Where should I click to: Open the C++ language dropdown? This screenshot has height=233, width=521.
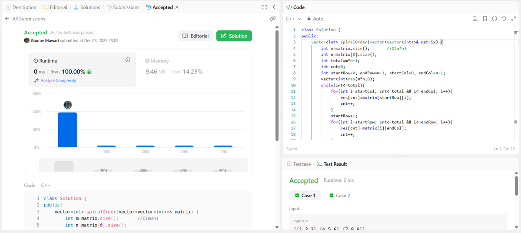coord(294,19)
